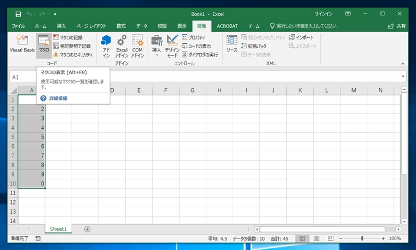
Task: Open the ファイル tab
Action: [18, 26]
